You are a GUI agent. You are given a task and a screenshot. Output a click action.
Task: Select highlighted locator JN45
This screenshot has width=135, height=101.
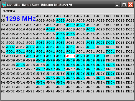(x=50, y=78)
